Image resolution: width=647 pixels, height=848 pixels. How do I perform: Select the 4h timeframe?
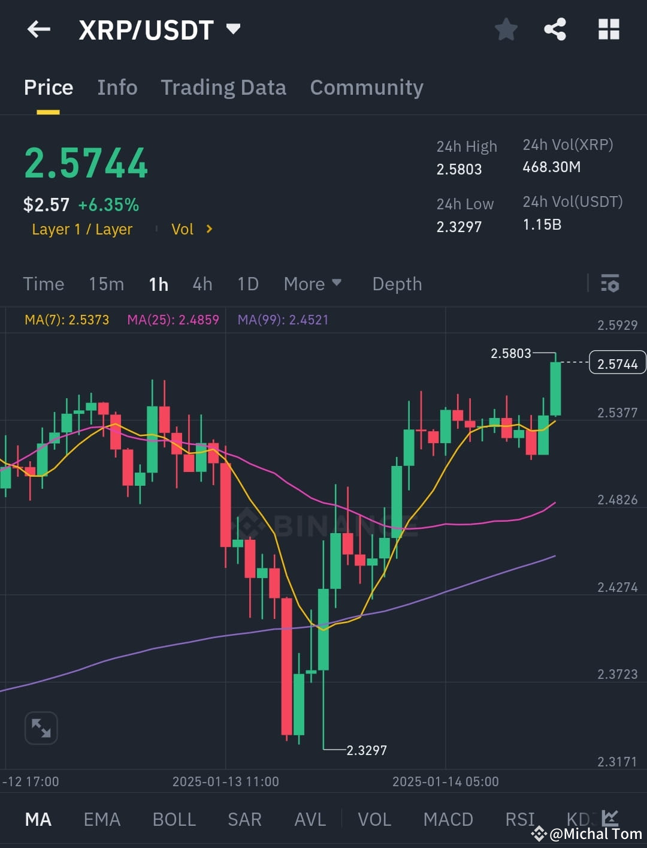pos(202,284)
